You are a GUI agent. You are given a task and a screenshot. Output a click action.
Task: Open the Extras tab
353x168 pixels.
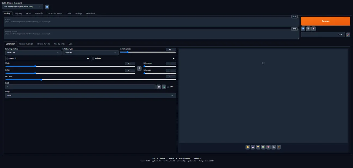tap(28, 13)
